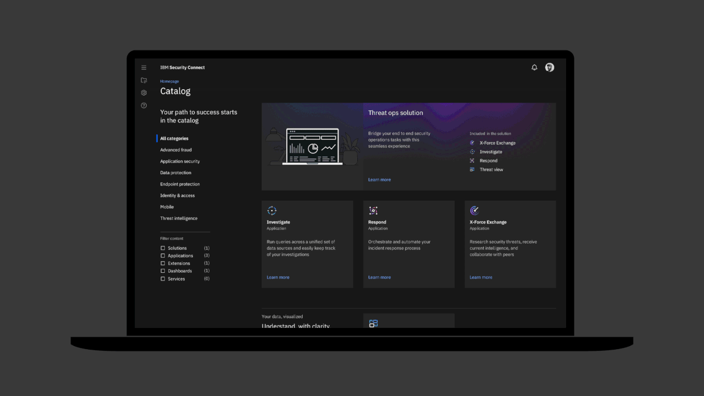Select All categories

(174, 138)
